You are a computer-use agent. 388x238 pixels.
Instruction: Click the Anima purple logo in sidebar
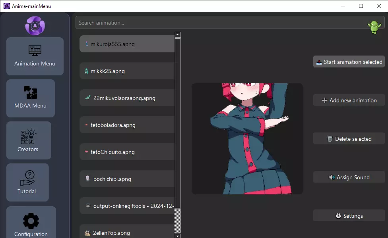tap(35, 26)
